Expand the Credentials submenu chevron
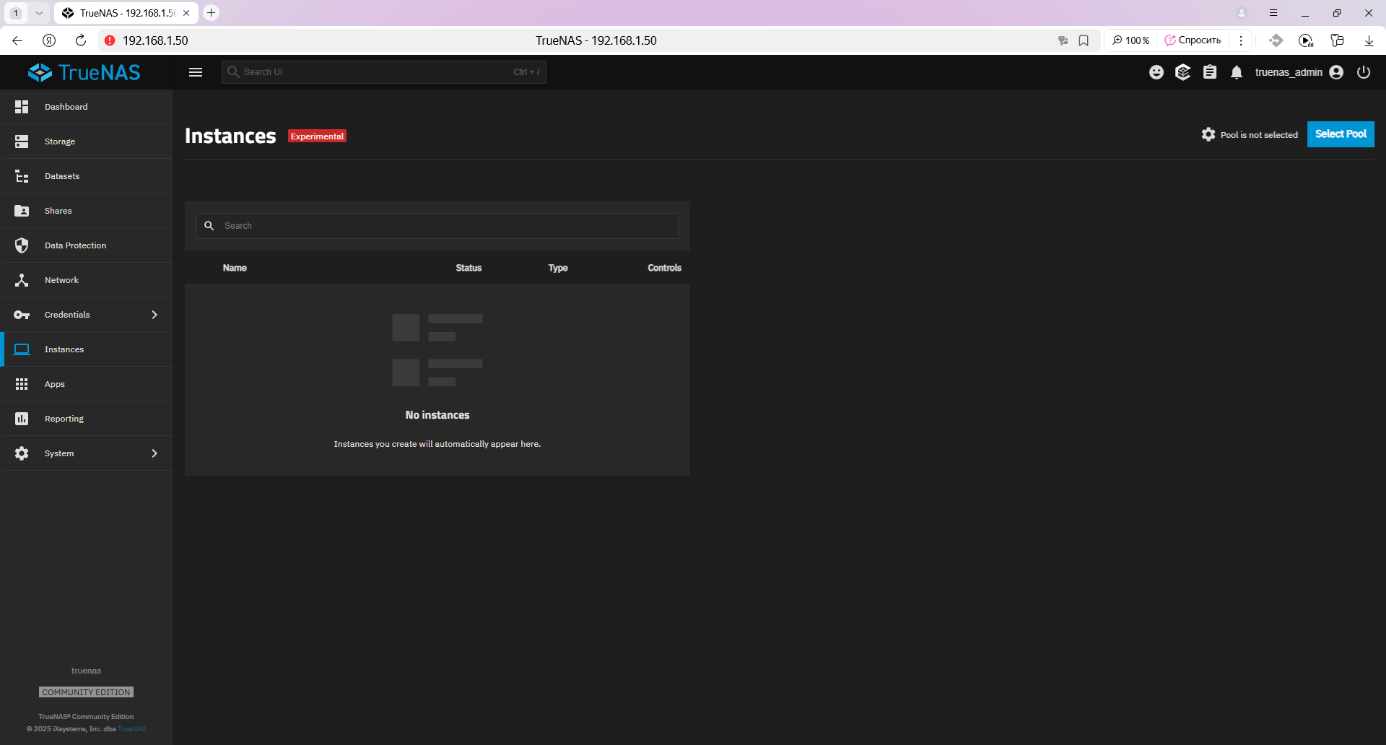 154,315
